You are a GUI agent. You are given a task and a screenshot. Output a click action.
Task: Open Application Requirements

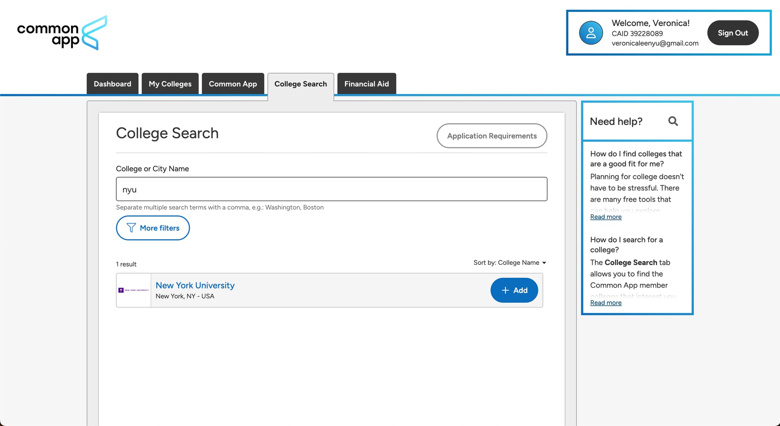[492, 136]
